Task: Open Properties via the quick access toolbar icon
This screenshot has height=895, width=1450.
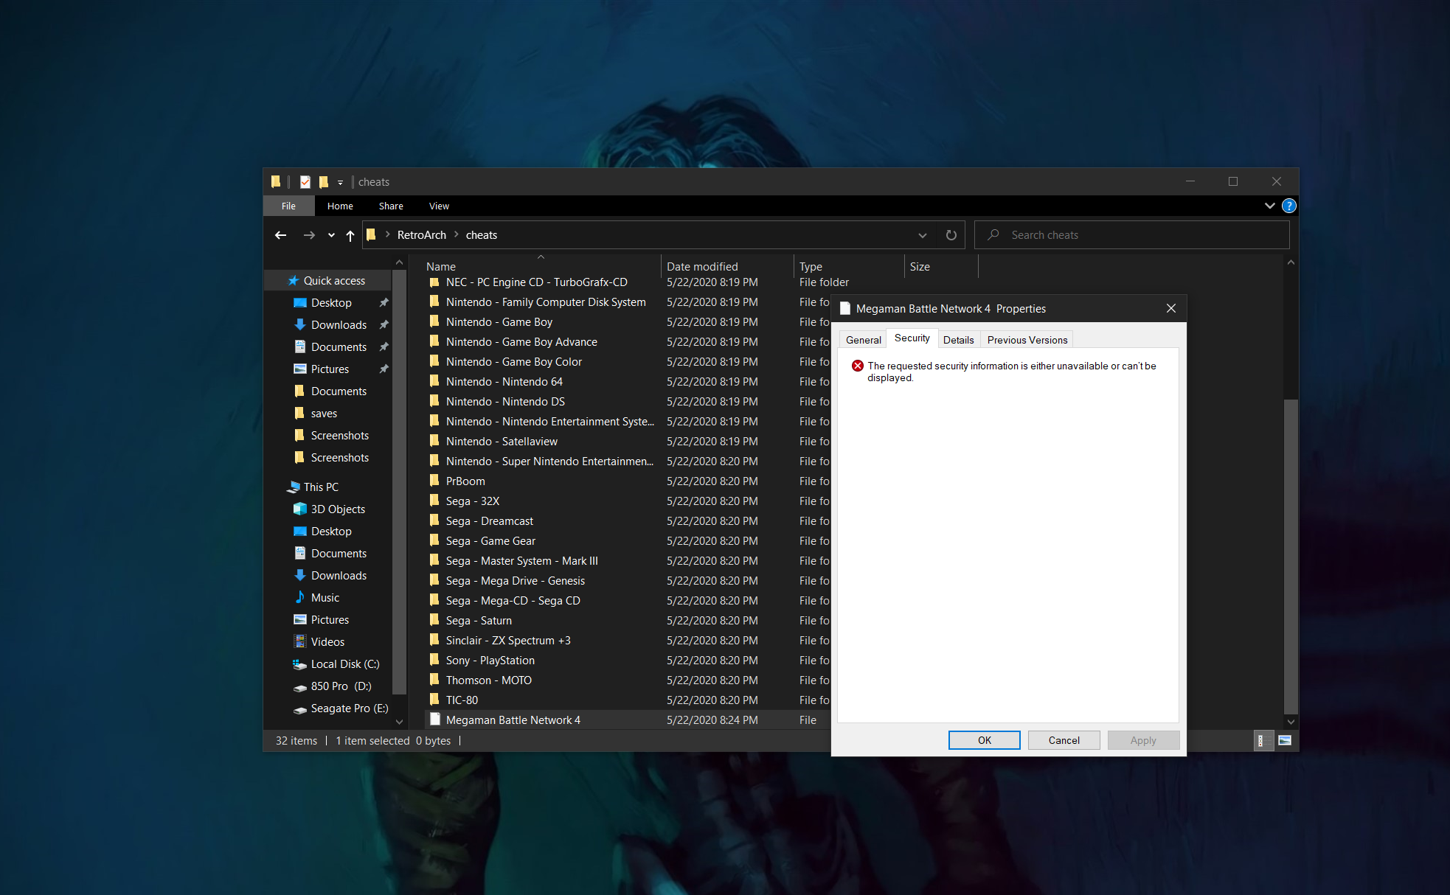Action: pos(305,181)
